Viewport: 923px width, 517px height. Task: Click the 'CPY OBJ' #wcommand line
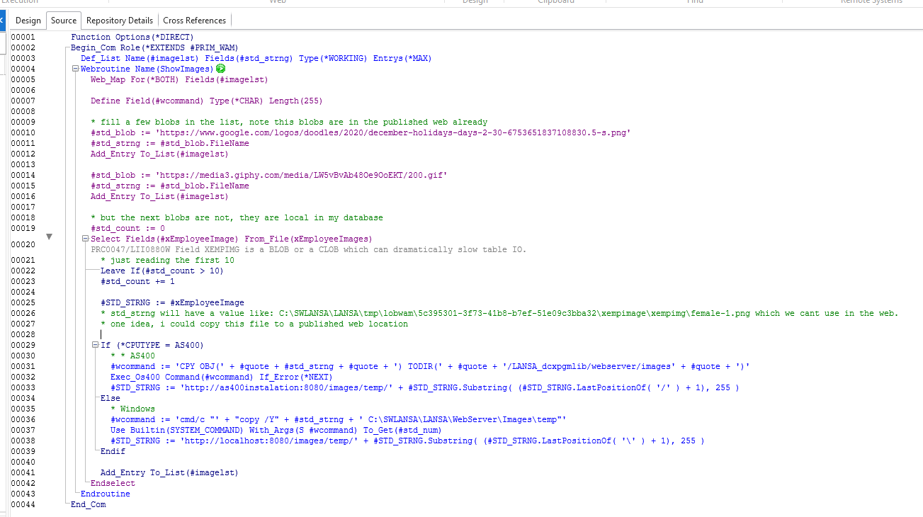[430, 366]
